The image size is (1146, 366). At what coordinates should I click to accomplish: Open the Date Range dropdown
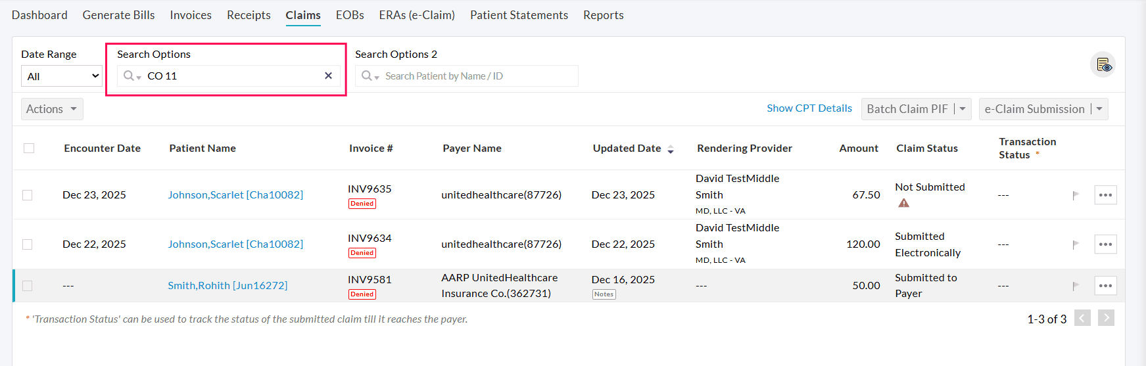[62, 76]
